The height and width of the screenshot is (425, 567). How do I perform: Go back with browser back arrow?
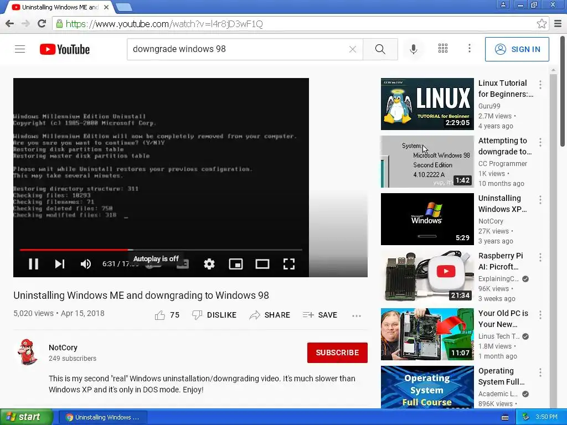(10, 24)
